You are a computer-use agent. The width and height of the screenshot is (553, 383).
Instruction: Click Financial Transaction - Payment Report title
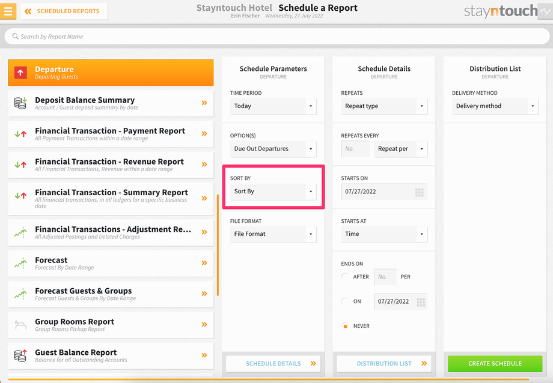point(109,131)
